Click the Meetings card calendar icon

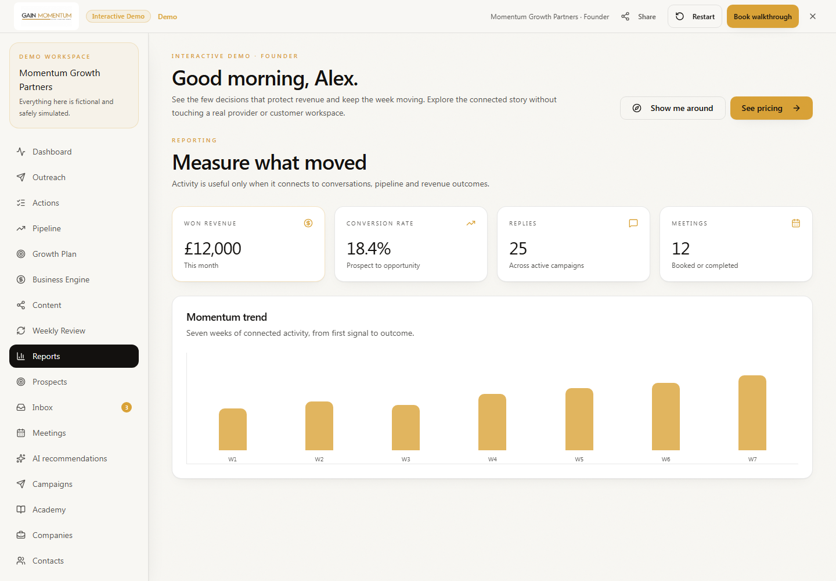(x=796, y=223)
